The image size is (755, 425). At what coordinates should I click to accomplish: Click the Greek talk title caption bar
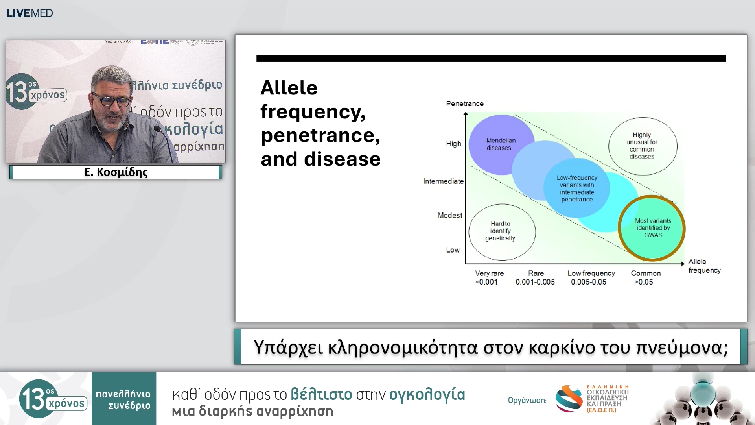490,347
